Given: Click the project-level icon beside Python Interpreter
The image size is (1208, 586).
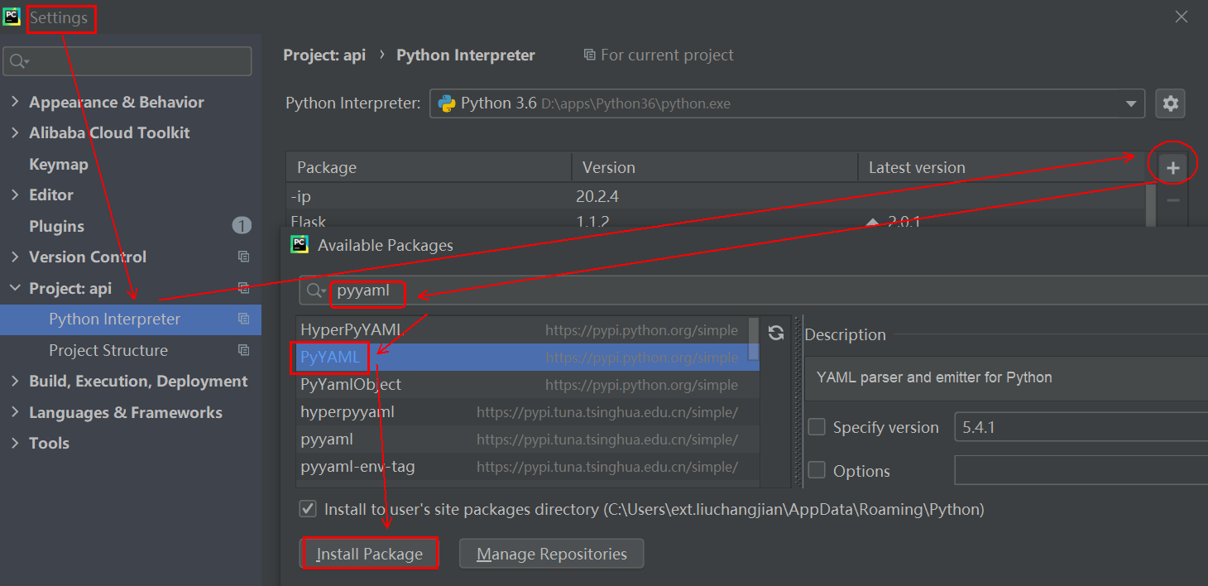Looking at the screenshot, I should point(243,319).
